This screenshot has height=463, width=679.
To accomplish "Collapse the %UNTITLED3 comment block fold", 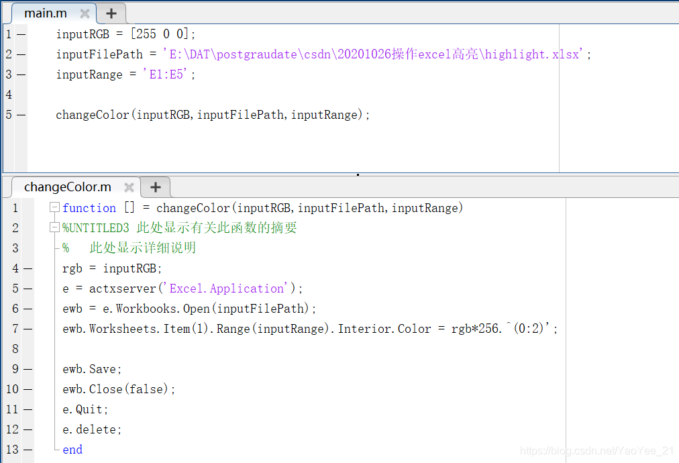I will click(x=54, y=227).
